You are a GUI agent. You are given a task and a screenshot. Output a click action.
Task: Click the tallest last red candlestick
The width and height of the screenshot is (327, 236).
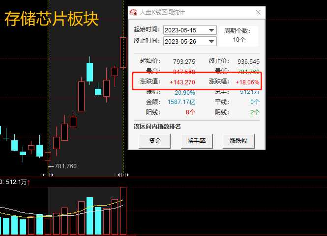(x=123, y=52)
